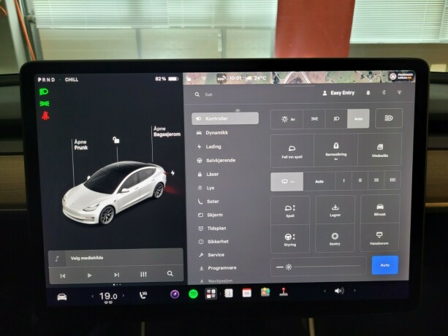
Task: Open Spotify app
Action: pos(194,294)
